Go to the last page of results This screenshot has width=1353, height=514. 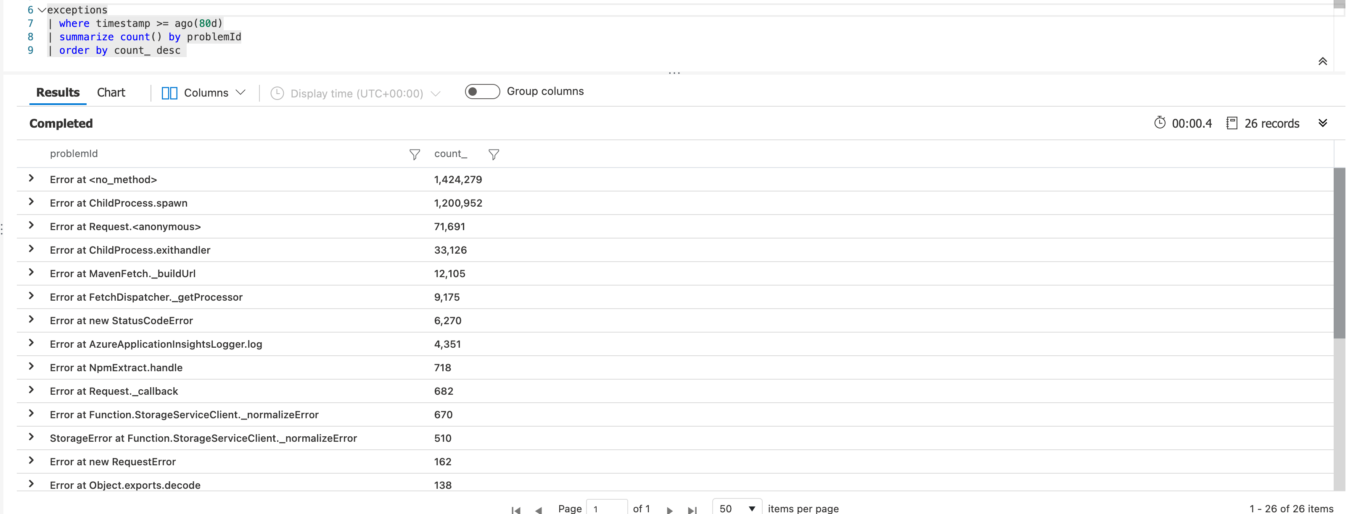pos(692,509)
